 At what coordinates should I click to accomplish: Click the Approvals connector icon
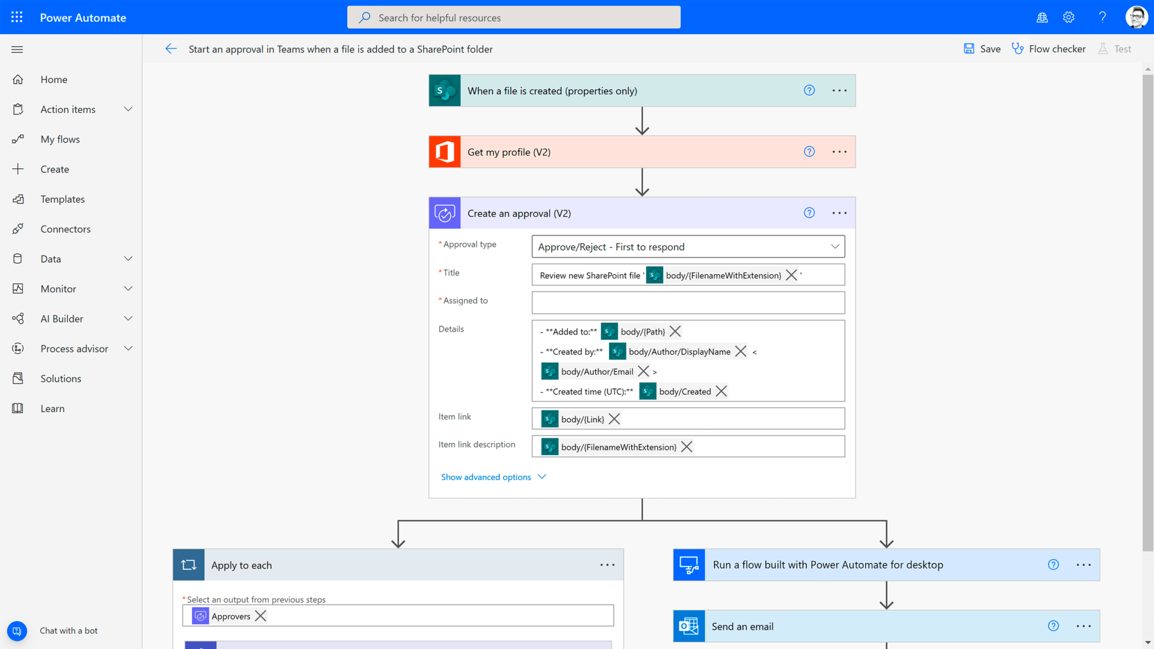click(444, 212)
